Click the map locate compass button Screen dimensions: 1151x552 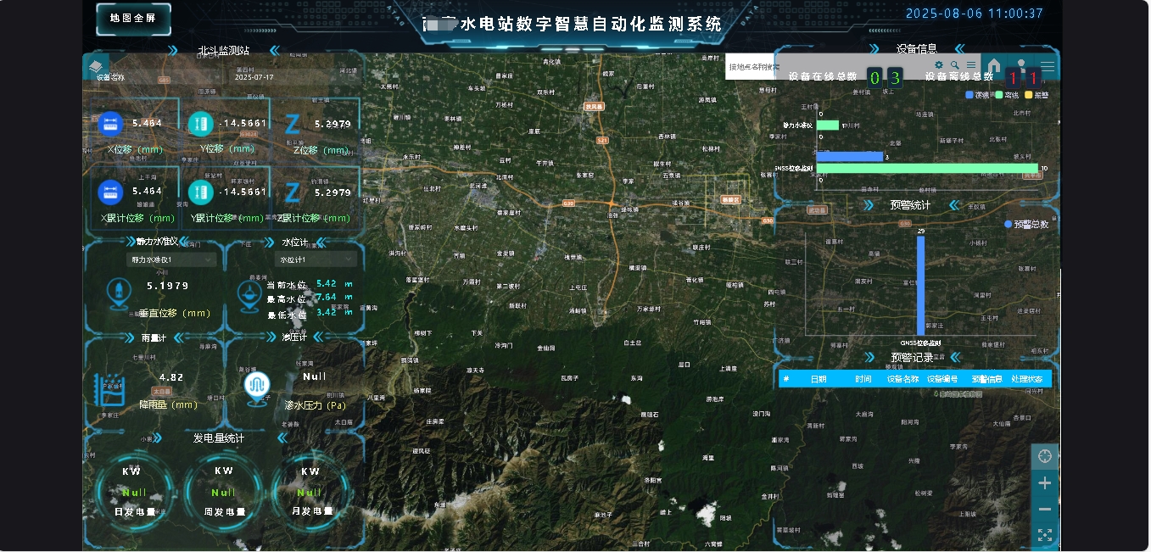(1045, 456)
